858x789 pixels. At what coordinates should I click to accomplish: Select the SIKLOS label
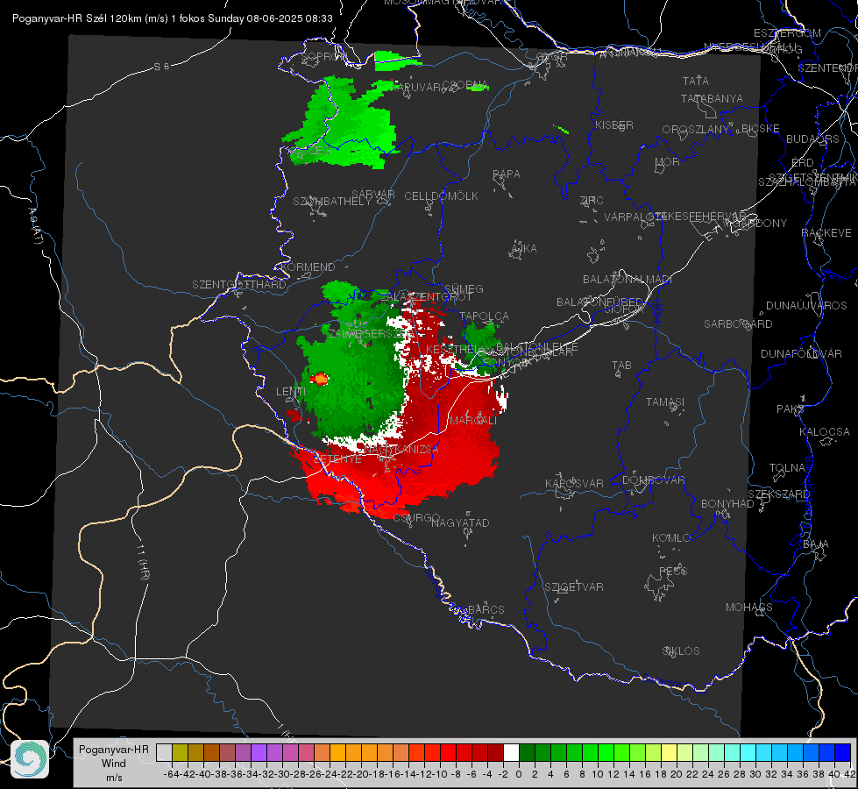click(681, 651)
